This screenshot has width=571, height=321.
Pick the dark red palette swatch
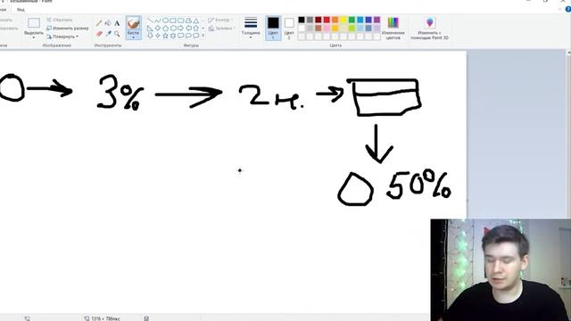[x=319, y=20]
